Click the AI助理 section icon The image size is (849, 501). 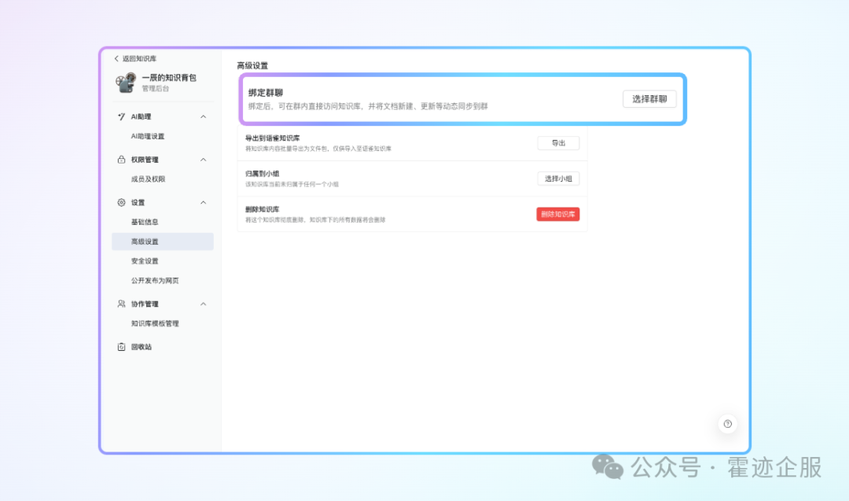tap(121, 116)
